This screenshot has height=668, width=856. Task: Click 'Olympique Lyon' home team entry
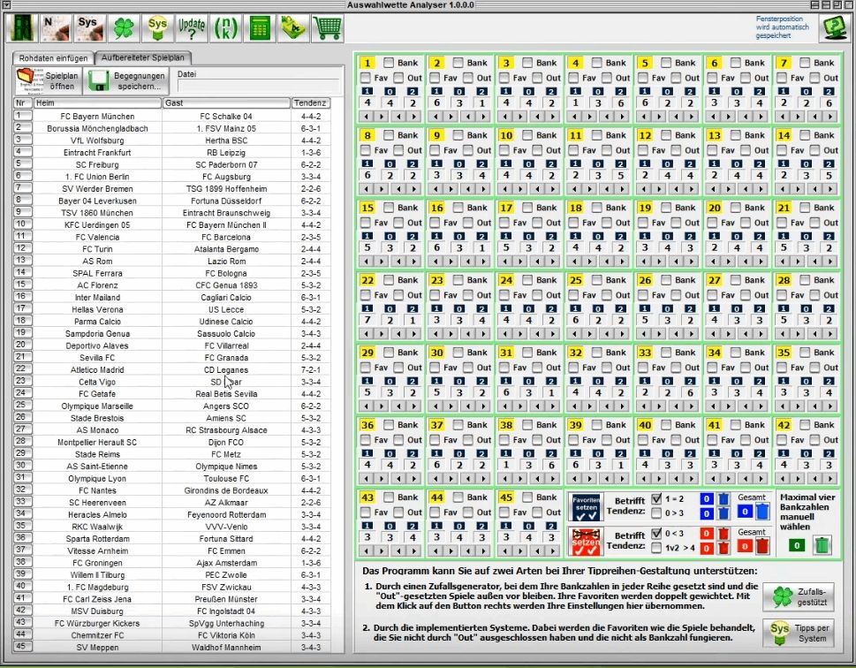click(x=98, y=479)
